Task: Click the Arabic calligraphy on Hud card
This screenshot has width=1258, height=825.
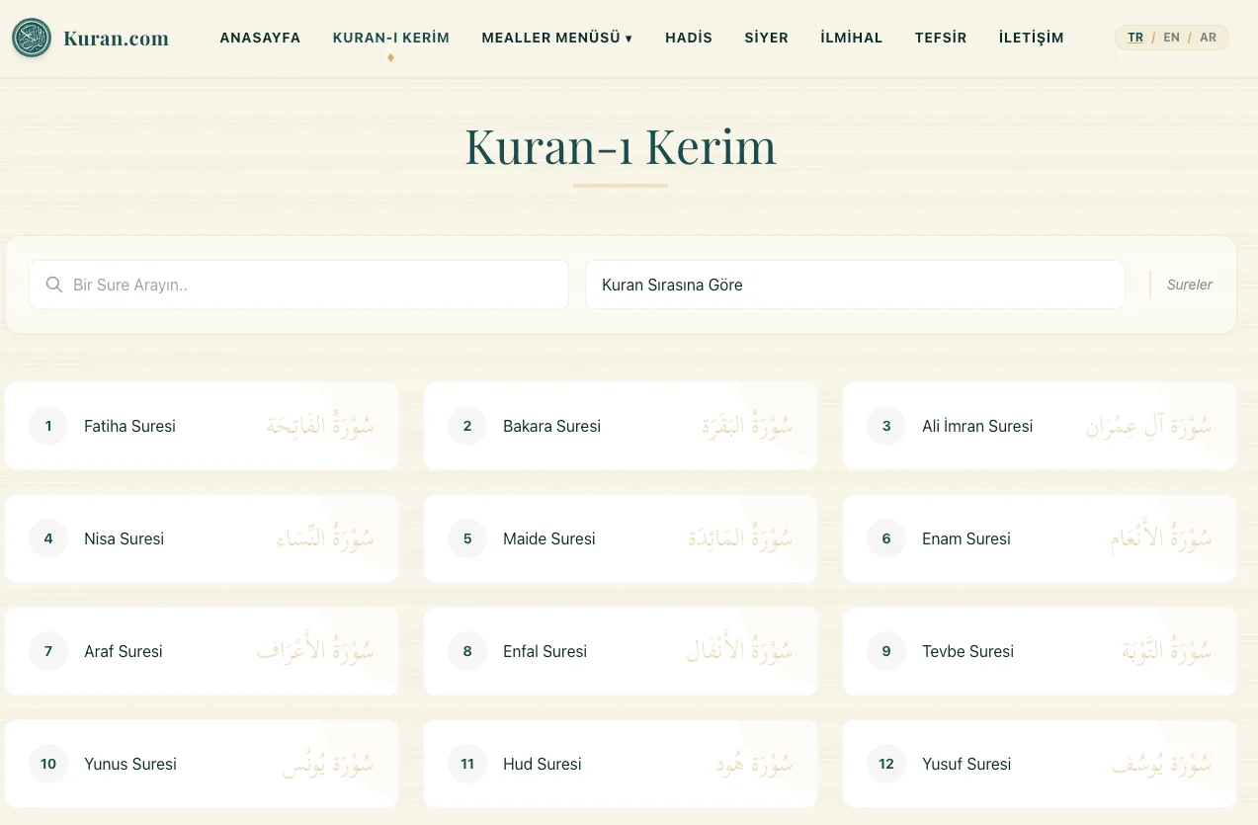Action: click(755, 764)
